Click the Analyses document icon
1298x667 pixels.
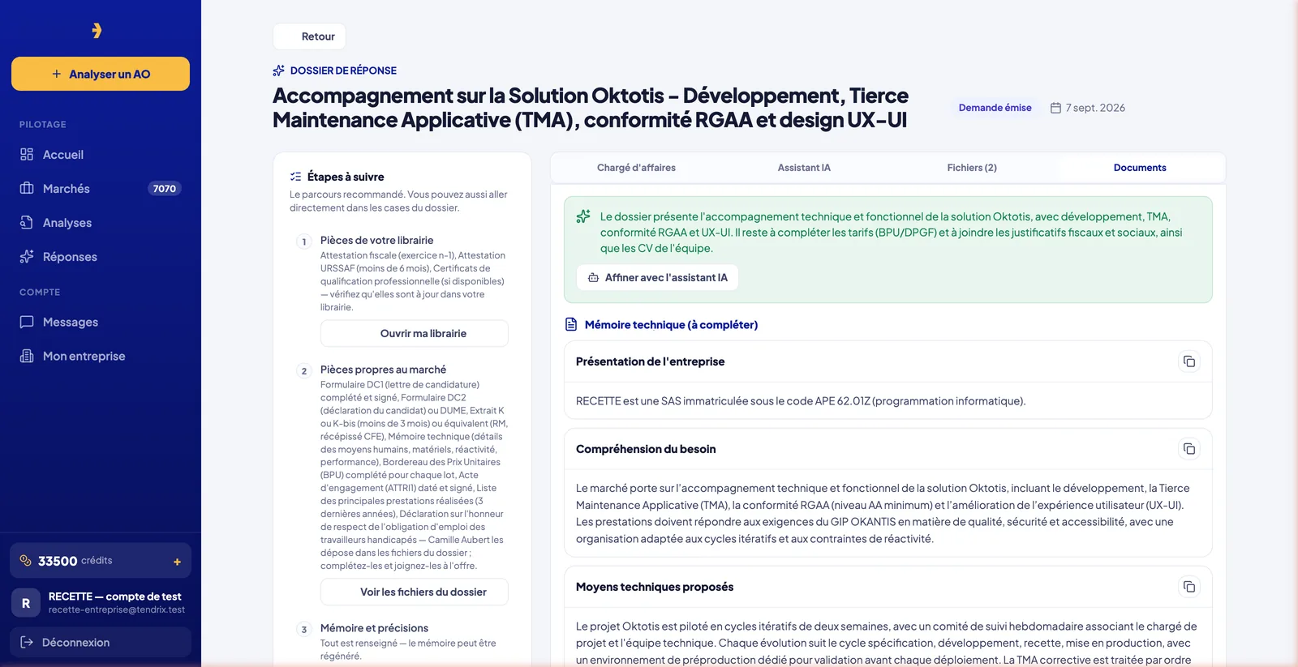(x=27, y=222)
